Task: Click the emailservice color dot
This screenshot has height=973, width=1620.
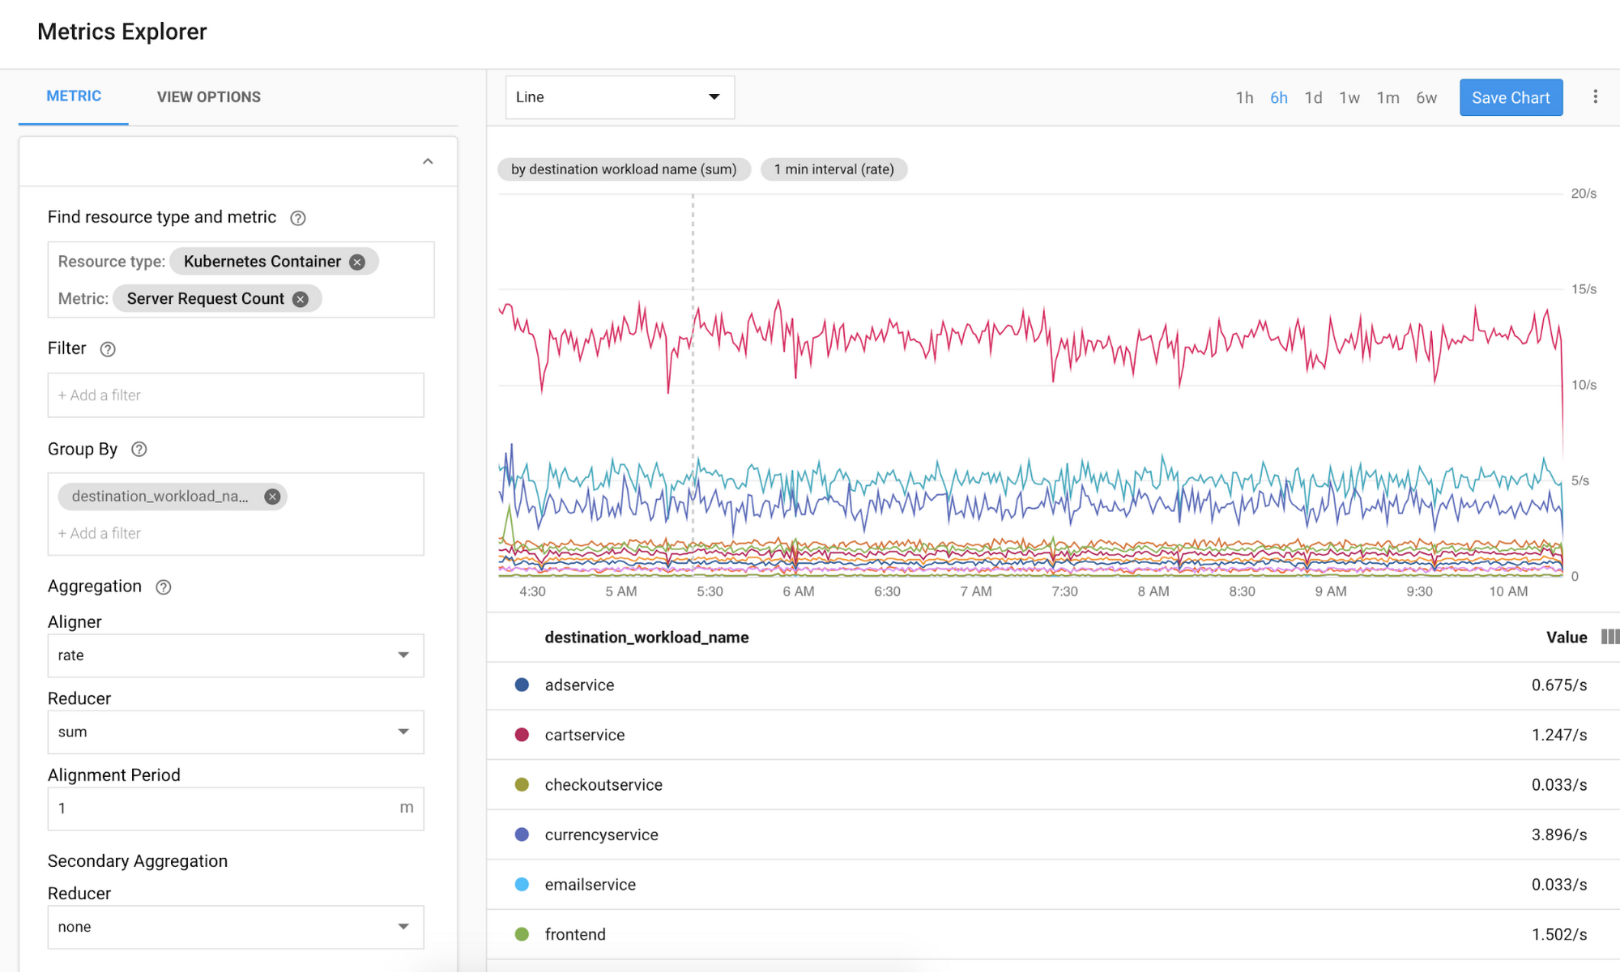Action: click(x=522, y=885)
